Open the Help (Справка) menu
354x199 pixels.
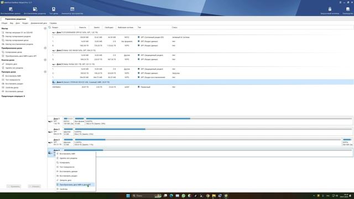[53, 23]
